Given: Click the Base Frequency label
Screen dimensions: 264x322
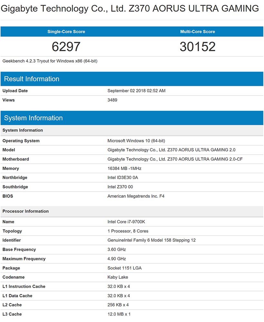Looking at the screenshot, I should click(x=19, y=250).
